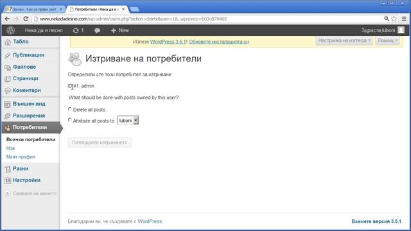This screenshot has width=411, height=231.
Task: Open Нов user submenu link
Action: pyautogui.click(x=10, y=148)
